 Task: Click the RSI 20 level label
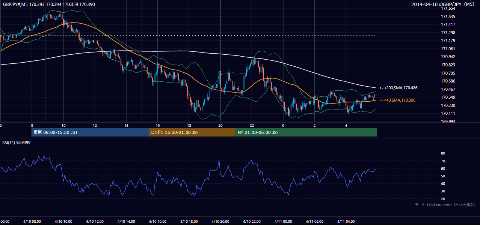pyautogui.click(x=443, y=199)
